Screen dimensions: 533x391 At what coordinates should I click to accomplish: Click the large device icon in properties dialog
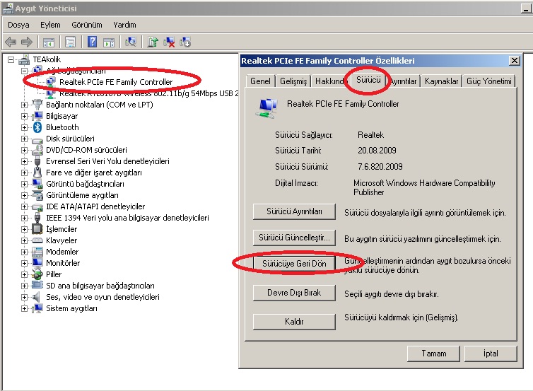coord(266,108)
